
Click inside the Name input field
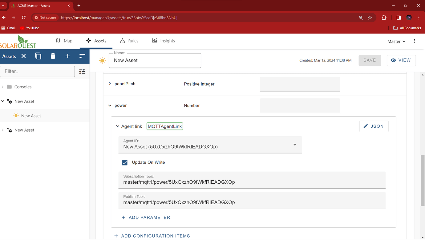click(x=155, y=60)
